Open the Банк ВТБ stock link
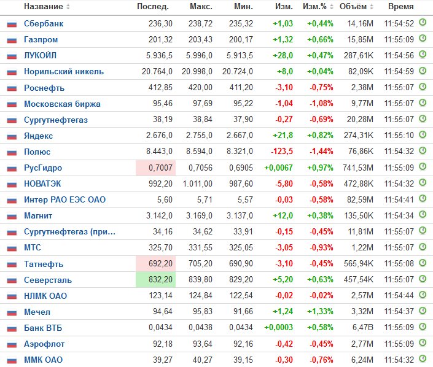433x367 pixels. pos(43,328)
